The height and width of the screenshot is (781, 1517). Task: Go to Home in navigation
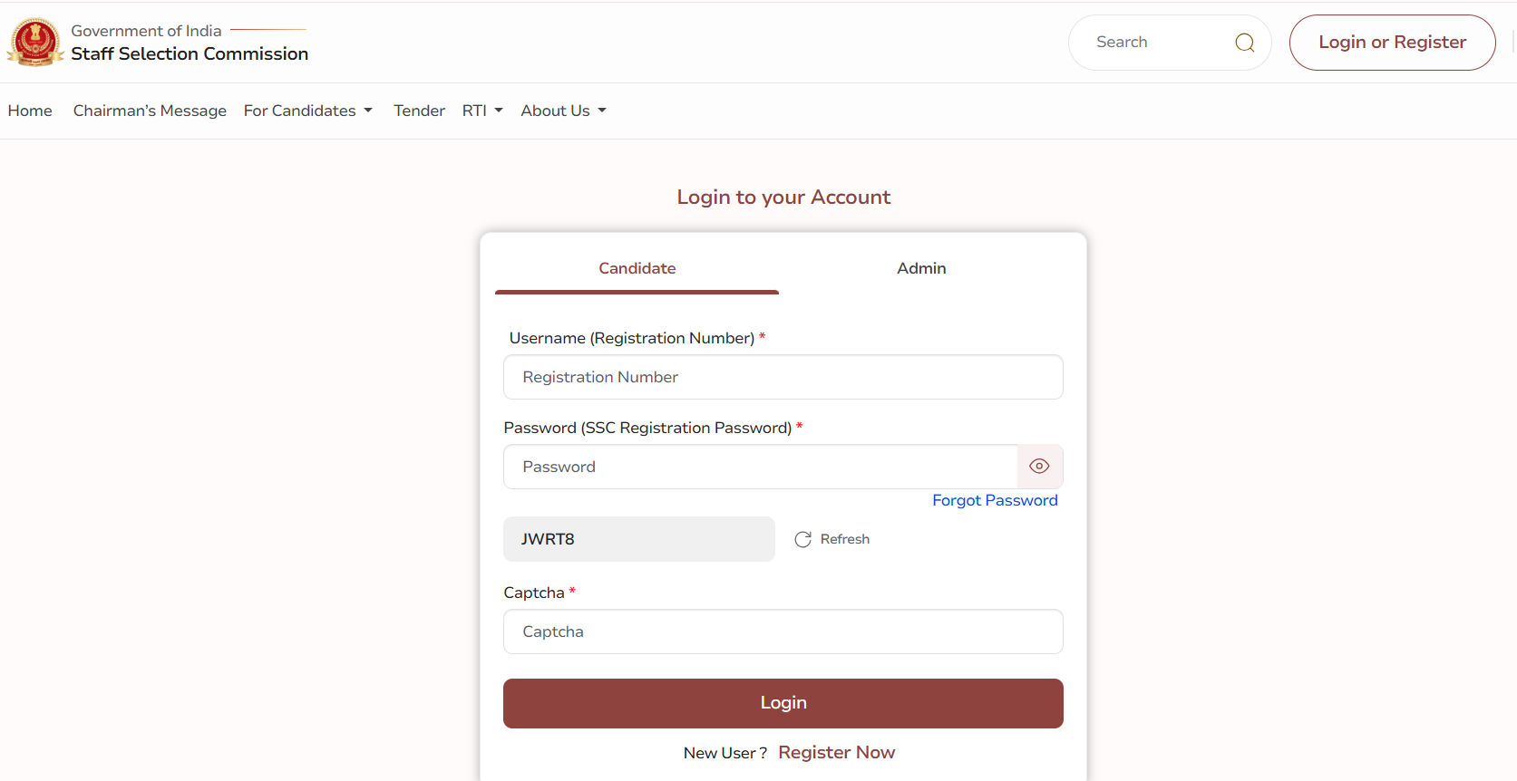(x=30, y=111)
